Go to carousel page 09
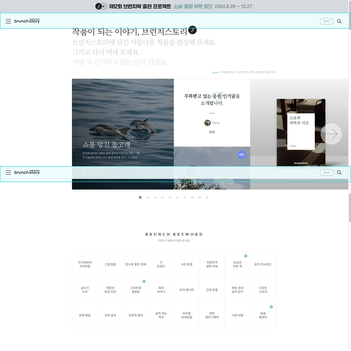351x351 pixels. point(200,198)
